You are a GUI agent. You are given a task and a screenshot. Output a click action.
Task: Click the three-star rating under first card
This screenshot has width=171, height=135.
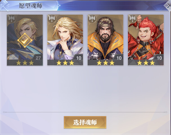coord(25,63)
